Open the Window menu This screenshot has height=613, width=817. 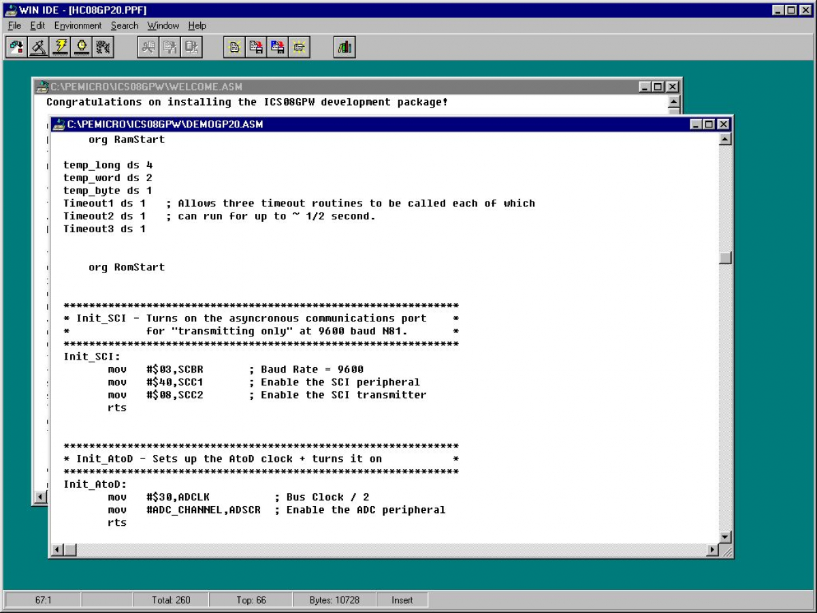pos(163,25)
